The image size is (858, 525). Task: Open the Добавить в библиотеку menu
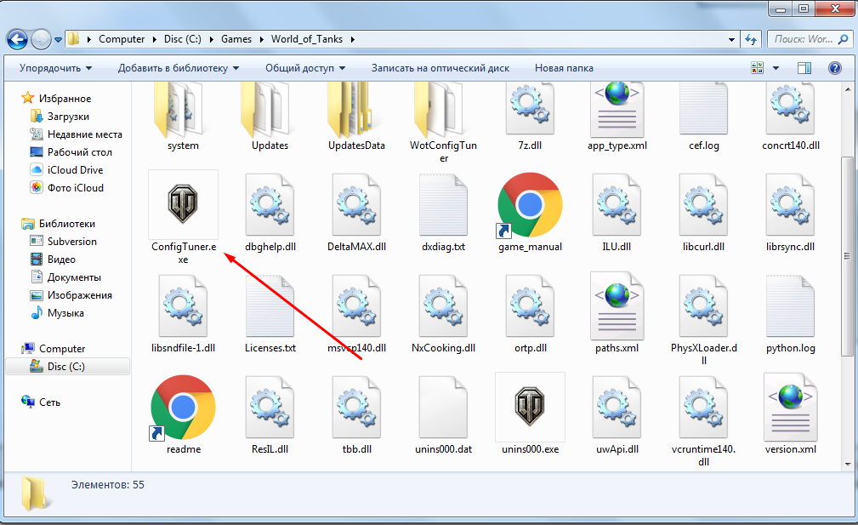[179, 68]
